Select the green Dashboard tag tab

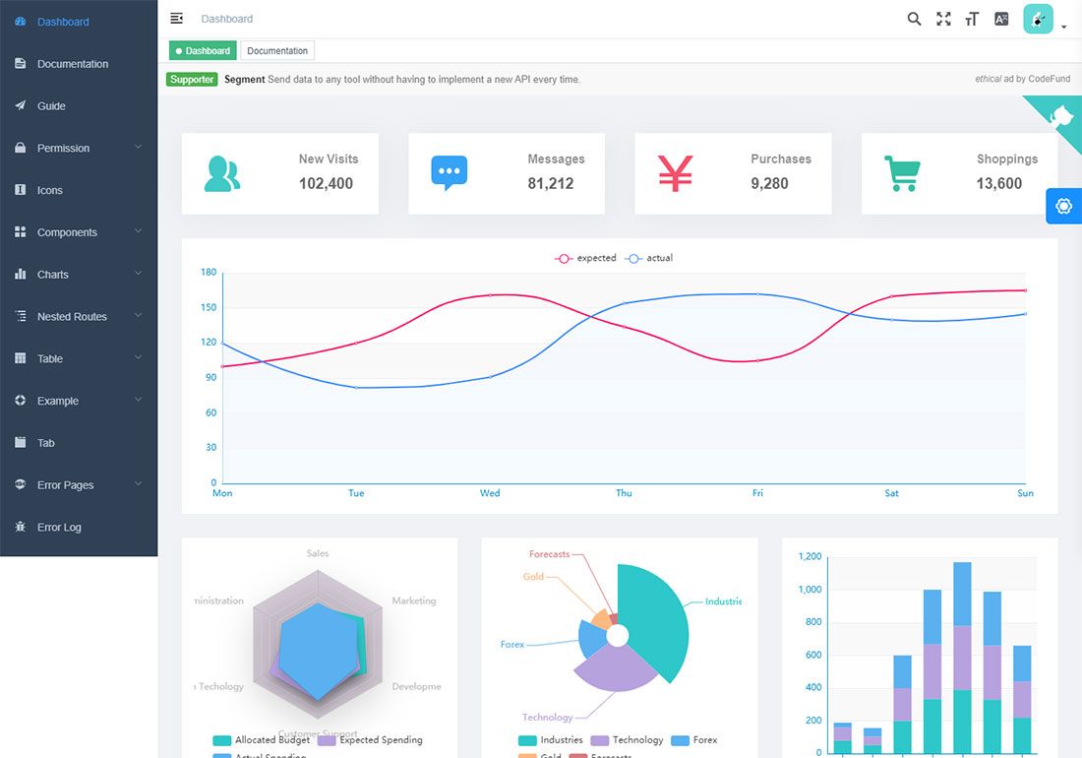[x=203, y=50]
